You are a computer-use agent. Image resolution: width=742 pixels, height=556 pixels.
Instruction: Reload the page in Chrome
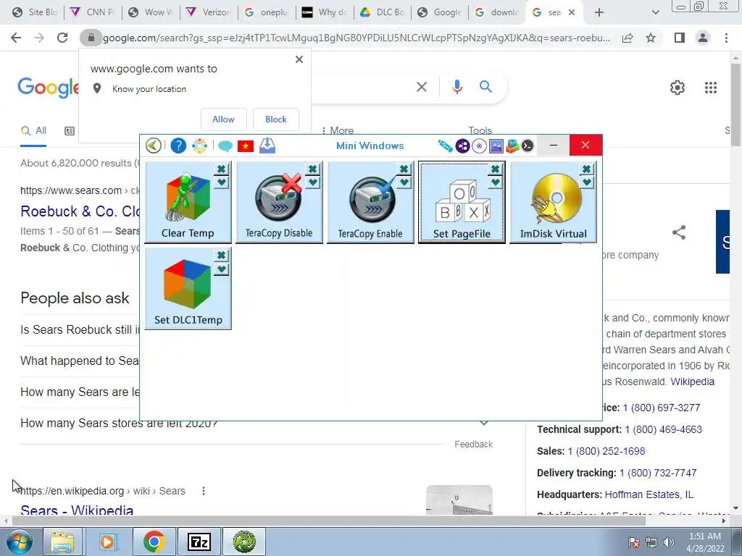(62, 38)
